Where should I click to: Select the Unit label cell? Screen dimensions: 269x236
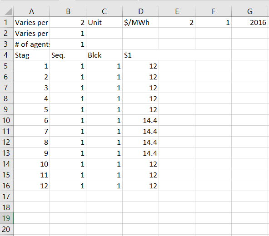(x=105, y=22)
